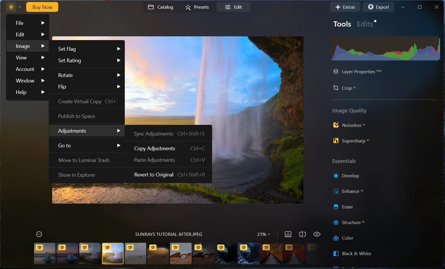
Task: Choose Sync Adjustments menu entry
Action: point(169,134)
